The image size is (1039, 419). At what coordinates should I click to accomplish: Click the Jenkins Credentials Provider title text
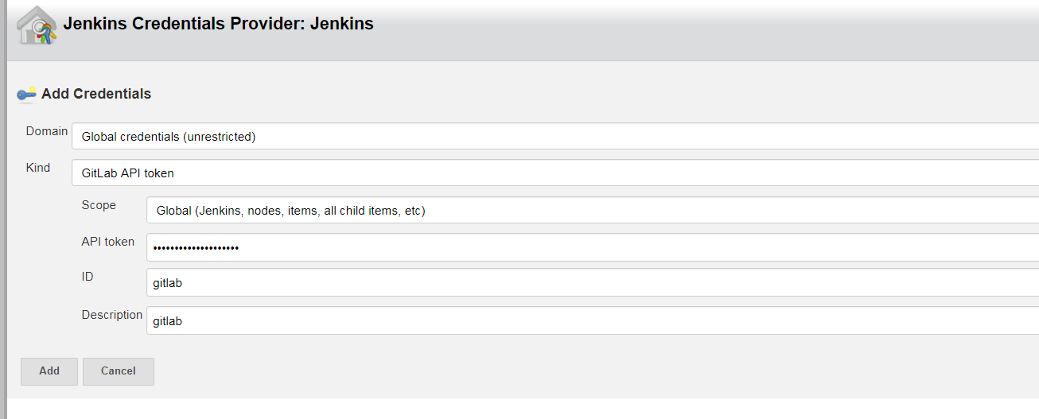pos(218,24)
